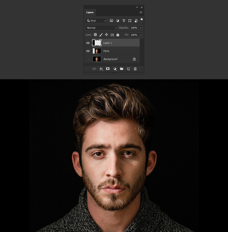This screenshot has width=228, height=232.
Task: Click the Background layer lock icon
Action: pyautogui.click(x=134, y=59)
